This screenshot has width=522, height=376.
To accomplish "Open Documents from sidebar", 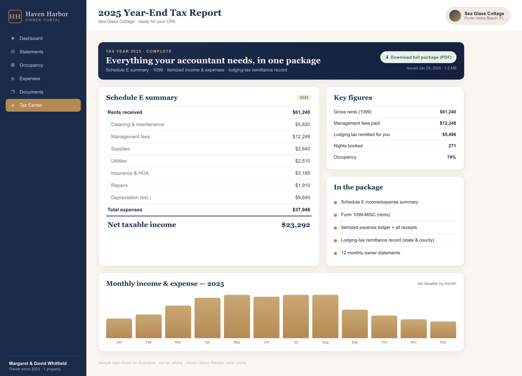I will [43, 92].
